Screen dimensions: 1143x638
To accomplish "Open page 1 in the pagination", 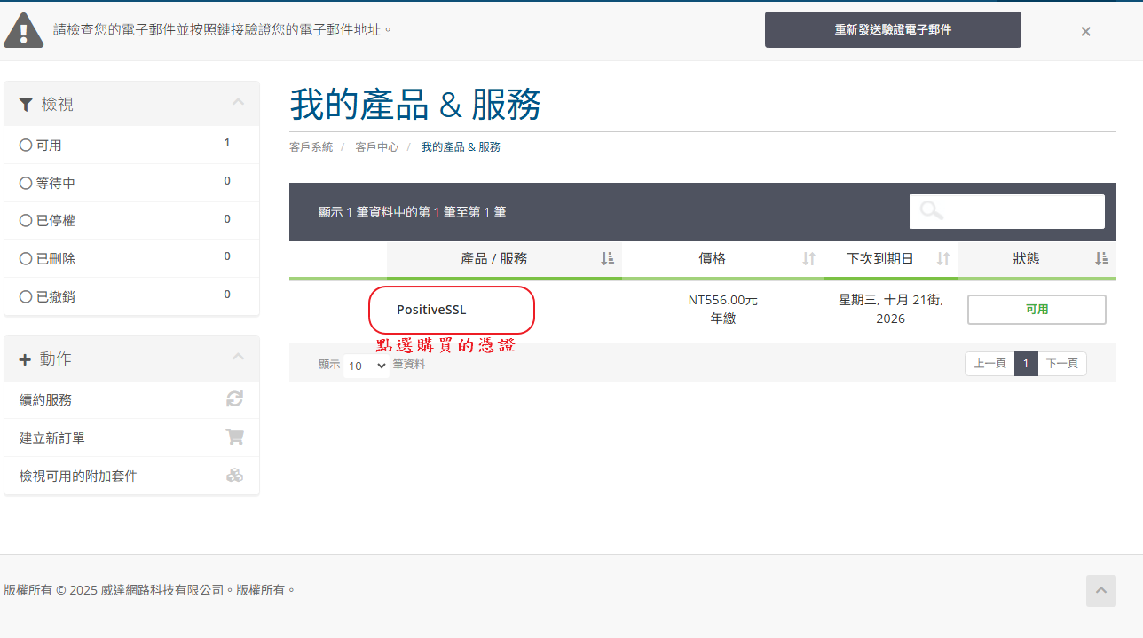I will 1026,364.
